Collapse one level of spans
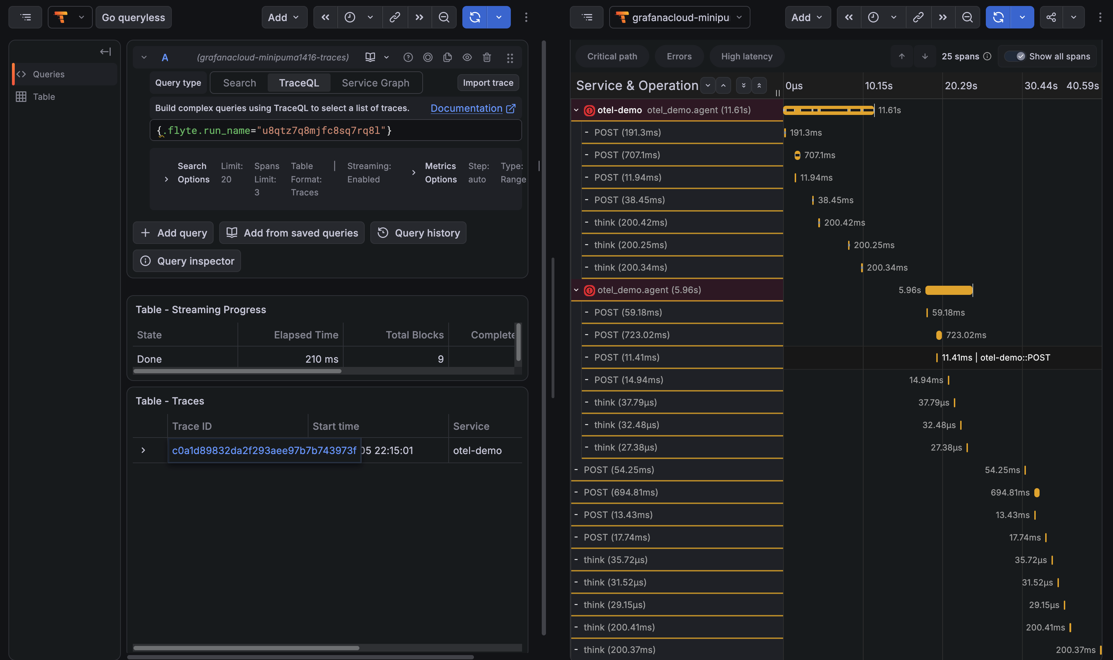This screenshot has width=1113, height=660. click(x=723, y=85)
